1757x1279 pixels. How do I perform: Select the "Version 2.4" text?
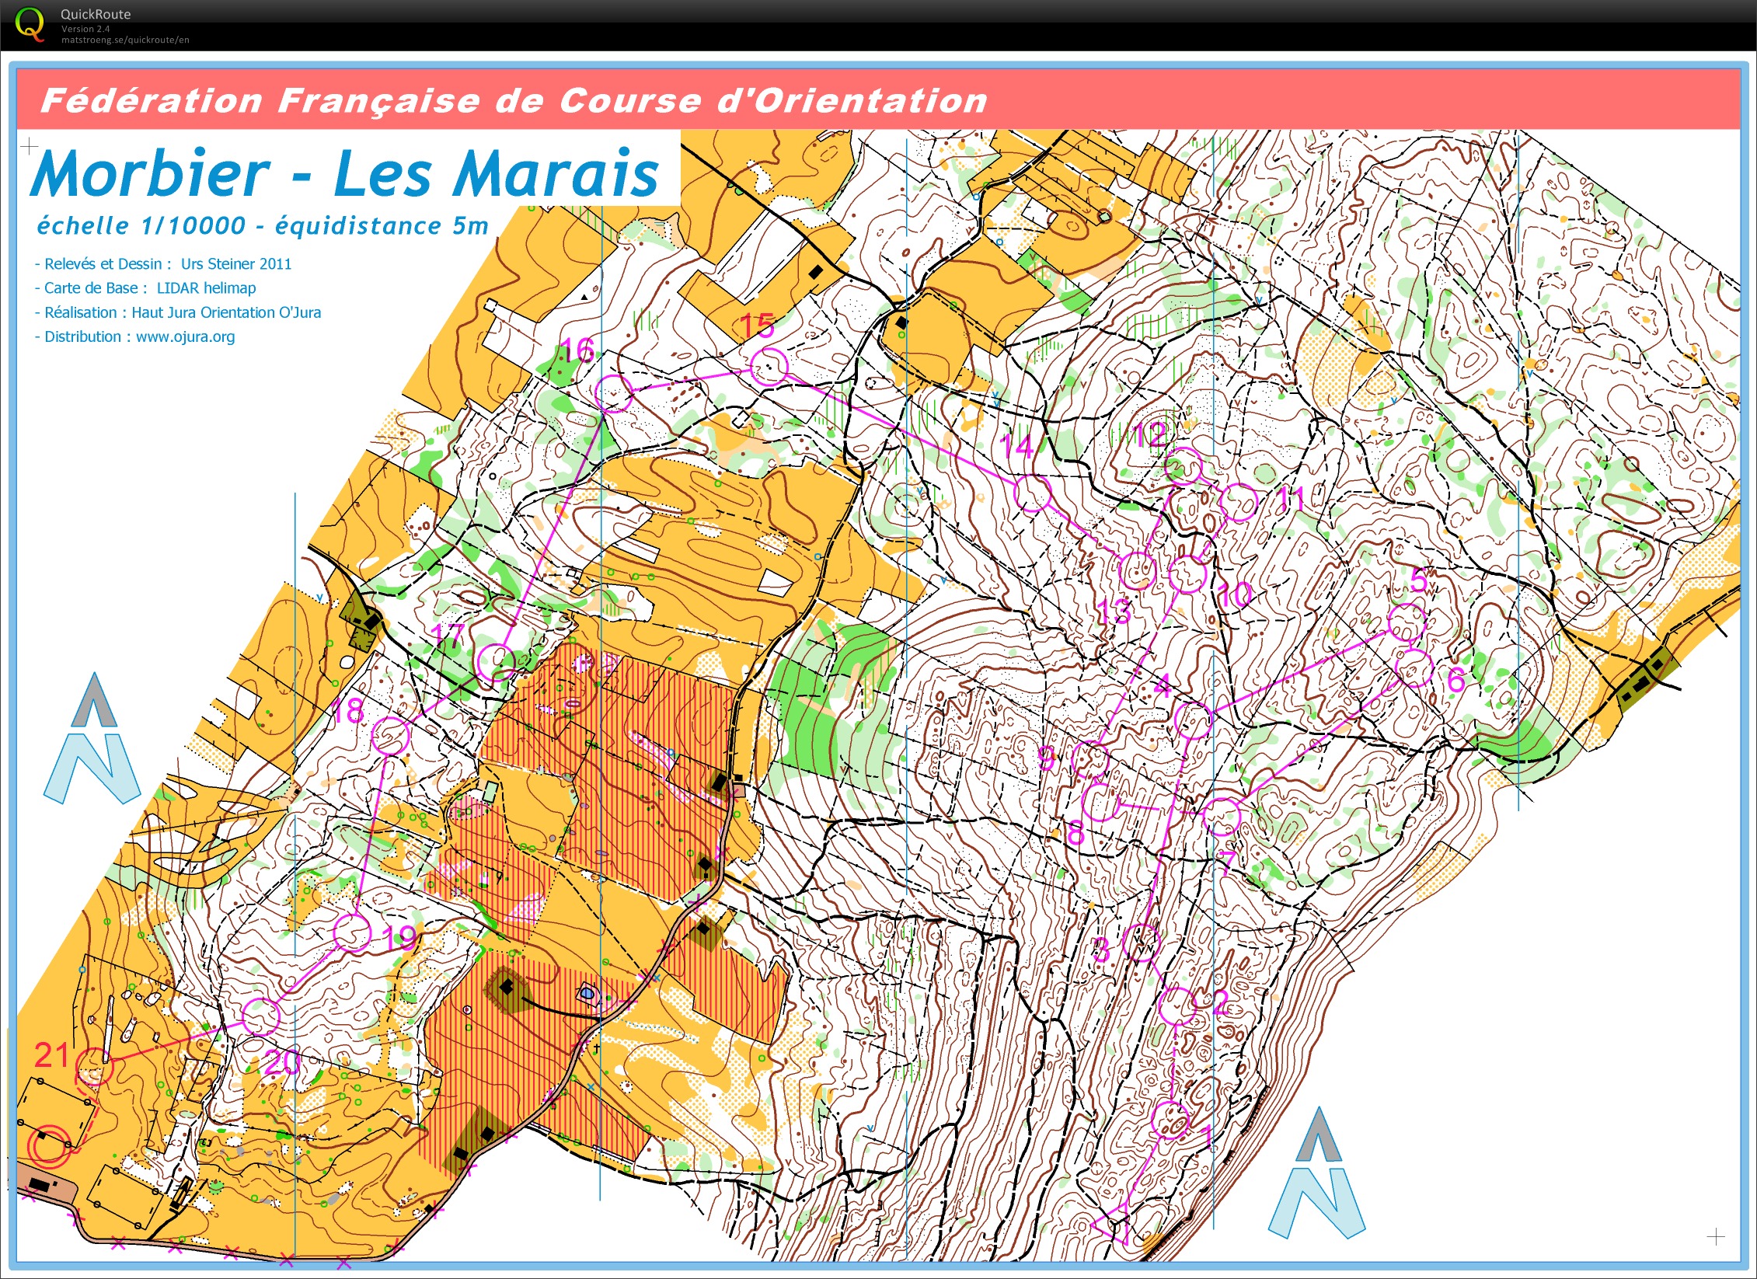coord(85,29)
